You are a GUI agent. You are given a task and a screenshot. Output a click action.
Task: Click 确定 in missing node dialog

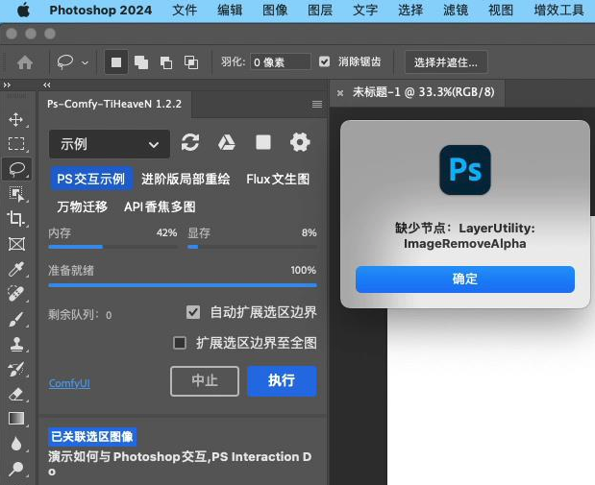coord(465,279)
